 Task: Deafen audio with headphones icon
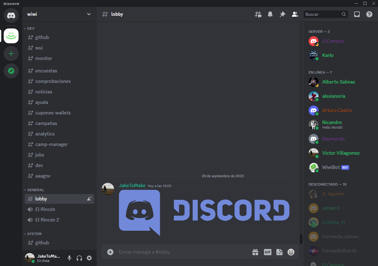(x=79, y=258)
